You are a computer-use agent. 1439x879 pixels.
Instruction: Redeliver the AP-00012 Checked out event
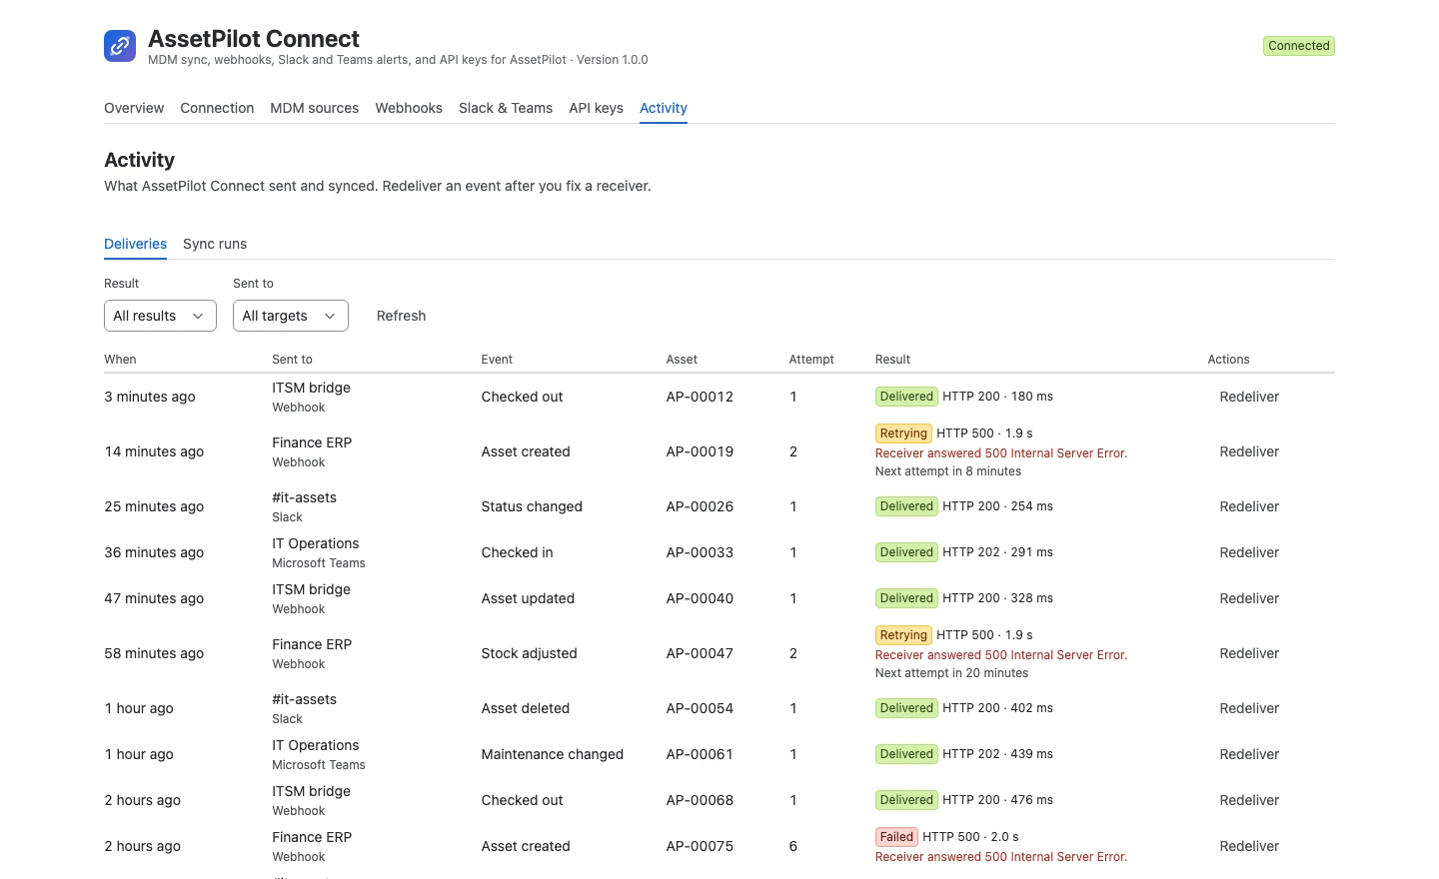coord(1249,397)
